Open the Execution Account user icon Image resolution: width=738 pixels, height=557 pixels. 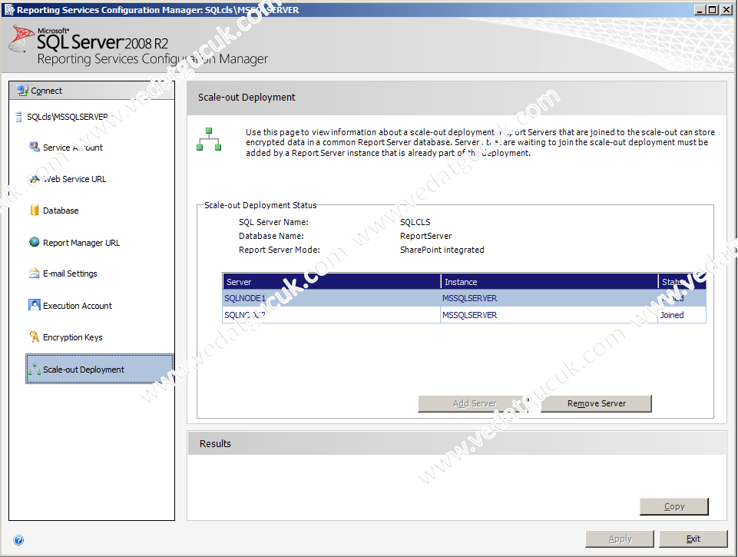click(x=35, y=305)
